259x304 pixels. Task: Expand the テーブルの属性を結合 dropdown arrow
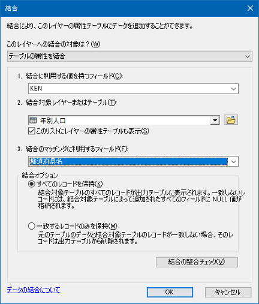(248, 56)
